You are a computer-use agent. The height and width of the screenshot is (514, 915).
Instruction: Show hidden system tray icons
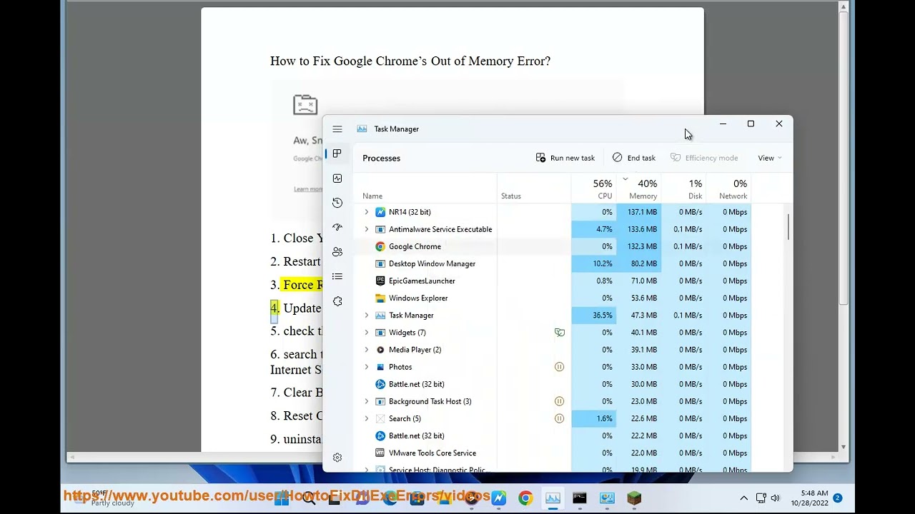(744, 498)
